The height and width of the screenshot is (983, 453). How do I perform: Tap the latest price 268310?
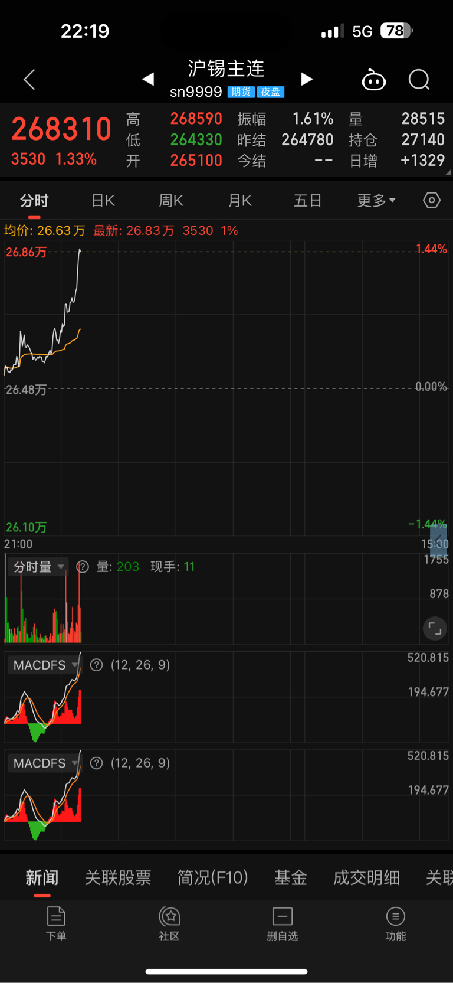coord(61,129)
